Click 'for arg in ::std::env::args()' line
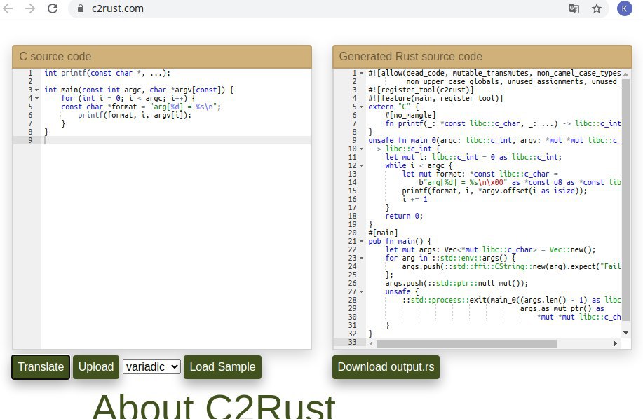 pos(450,258)
